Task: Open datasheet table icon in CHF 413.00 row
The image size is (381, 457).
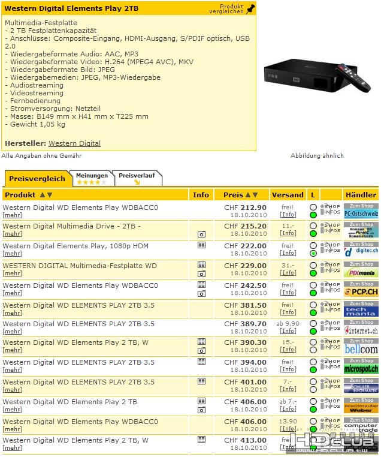Action: click(x=201, y=439)
